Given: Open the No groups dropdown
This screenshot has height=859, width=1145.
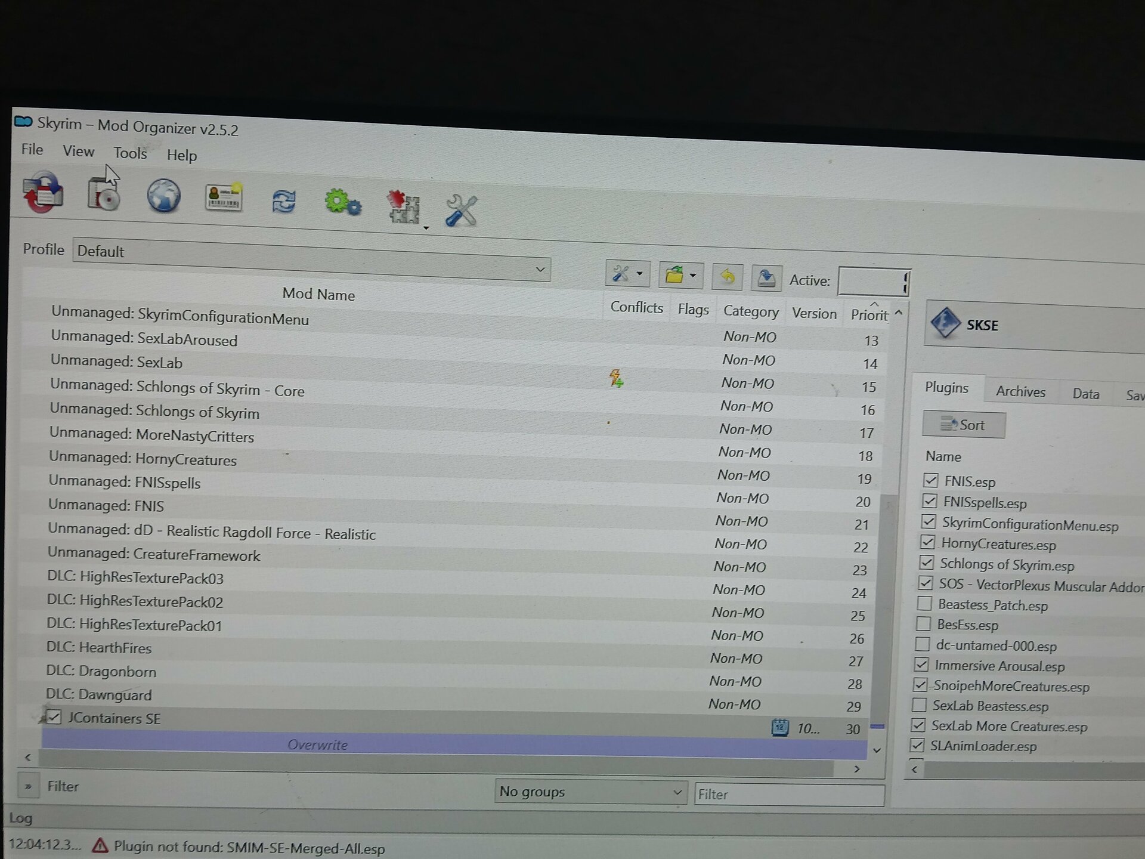Looking at the screenshot, I should pyautogui.click(x=590, y=792).
